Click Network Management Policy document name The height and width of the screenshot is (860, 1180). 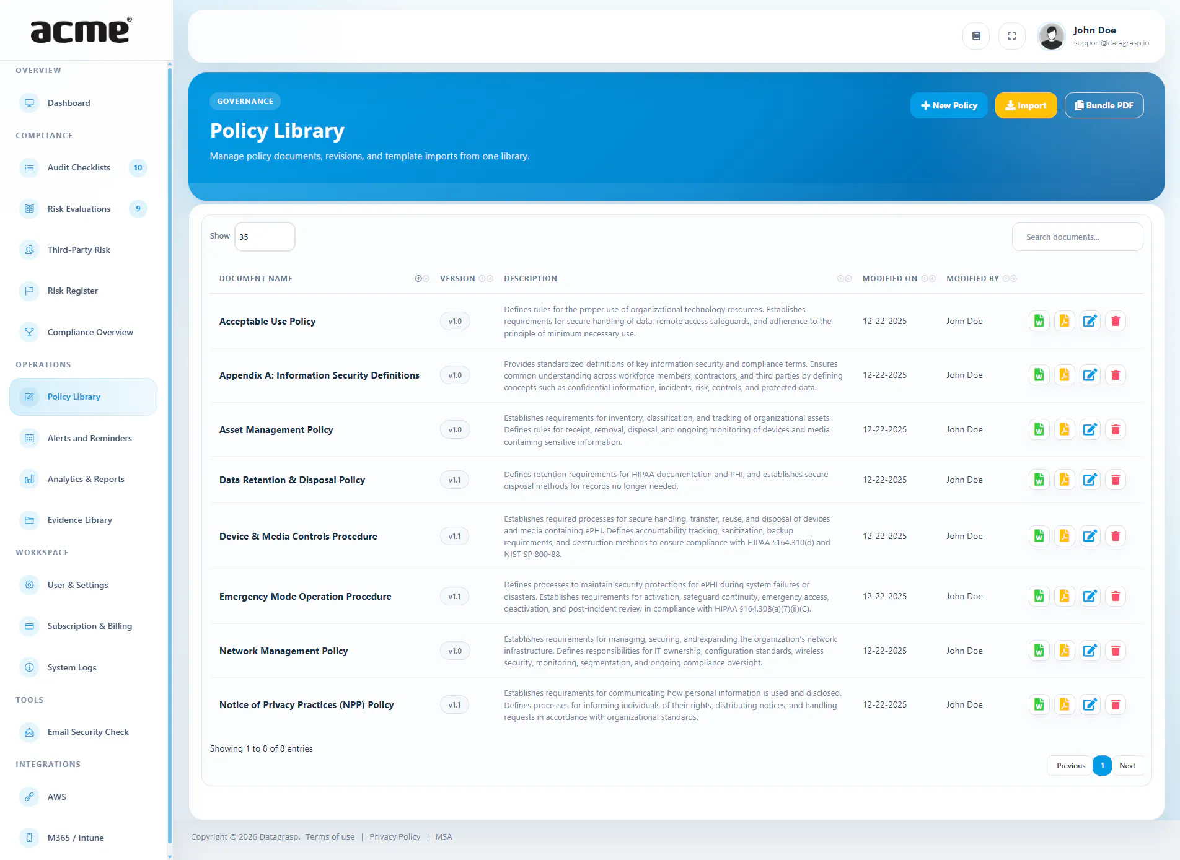[283, 651]
